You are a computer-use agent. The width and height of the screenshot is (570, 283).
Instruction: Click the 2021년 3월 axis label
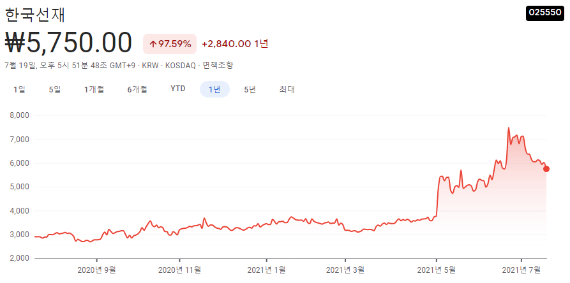pos(345,270)
